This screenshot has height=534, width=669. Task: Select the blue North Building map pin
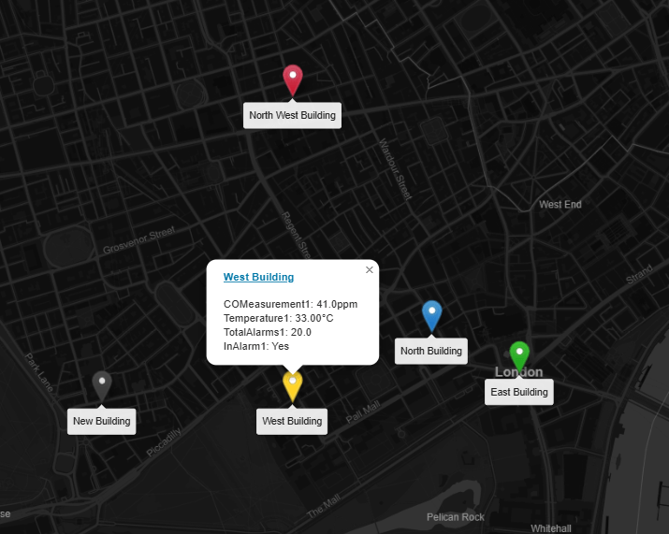click(431, 314)
